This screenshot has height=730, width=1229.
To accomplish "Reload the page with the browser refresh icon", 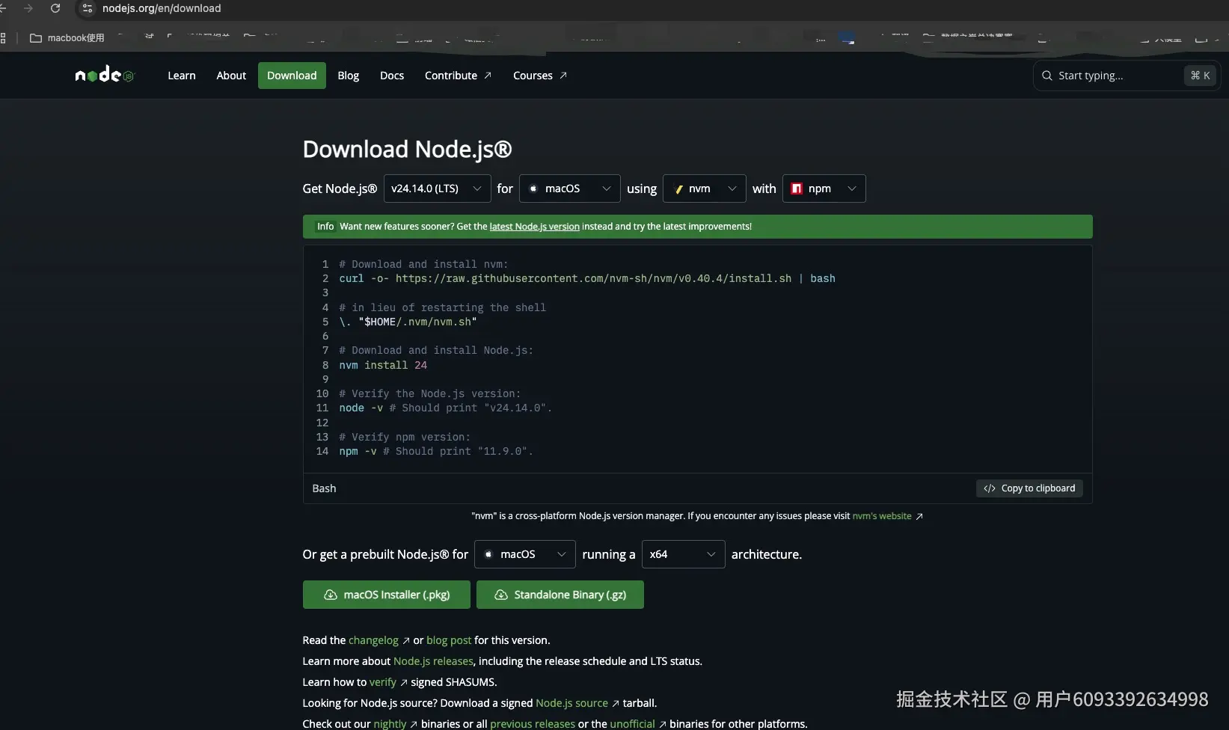I will 55,8.
